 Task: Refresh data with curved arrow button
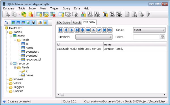pos(110,30)
